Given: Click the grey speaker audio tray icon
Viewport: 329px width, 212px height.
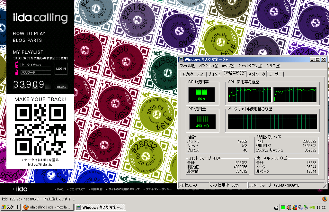Looking at the screenshot, I should point(300,207).
